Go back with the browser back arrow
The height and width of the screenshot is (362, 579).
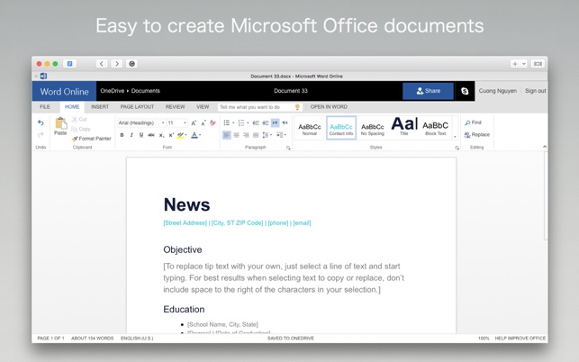[x=102, y=64]
